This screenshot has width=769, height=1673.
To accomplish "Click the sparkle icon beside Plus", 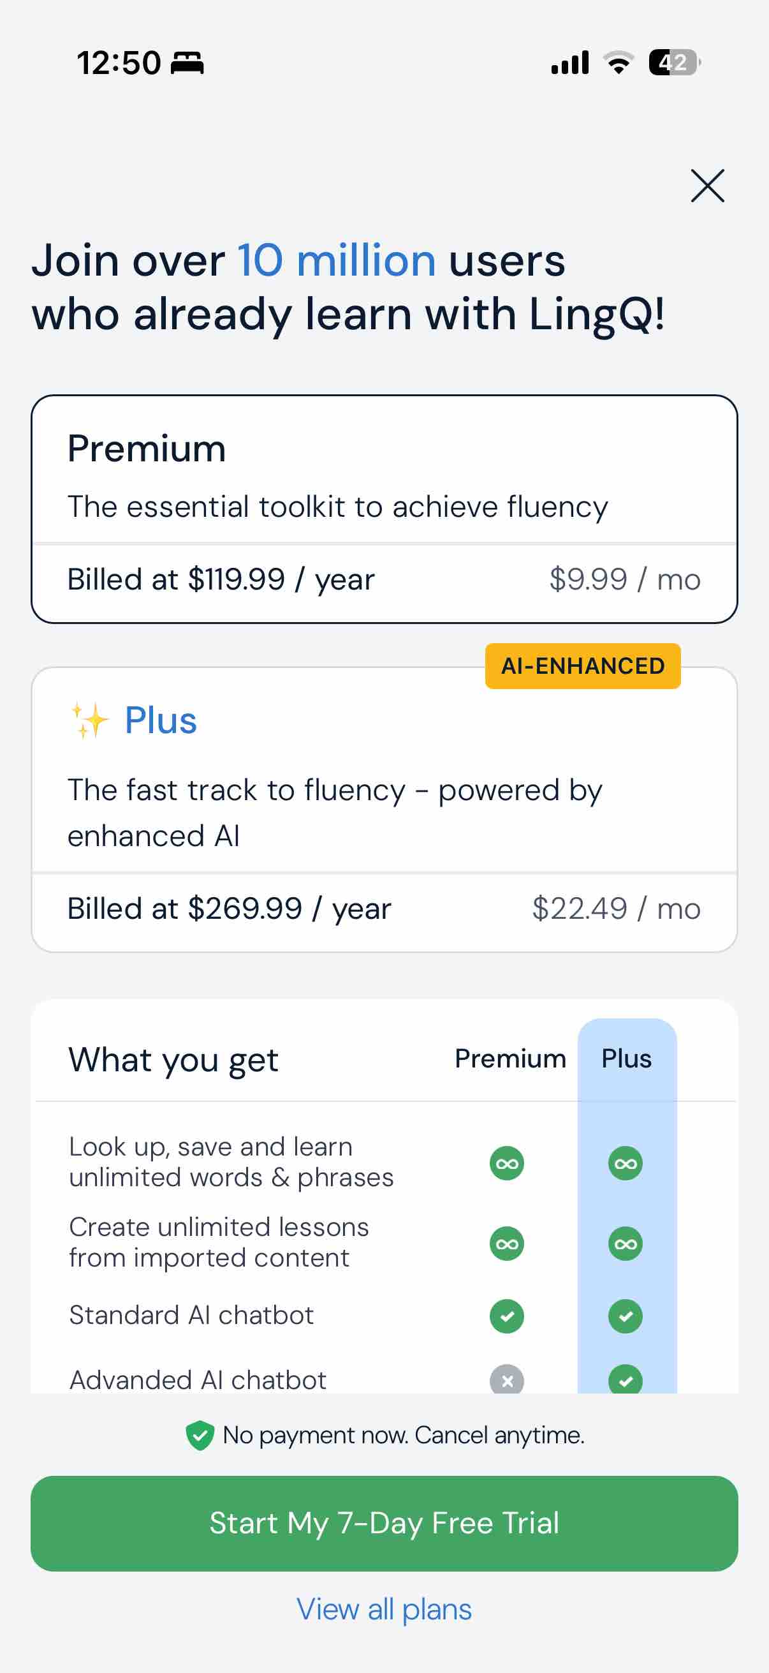I will pos(89,720).
